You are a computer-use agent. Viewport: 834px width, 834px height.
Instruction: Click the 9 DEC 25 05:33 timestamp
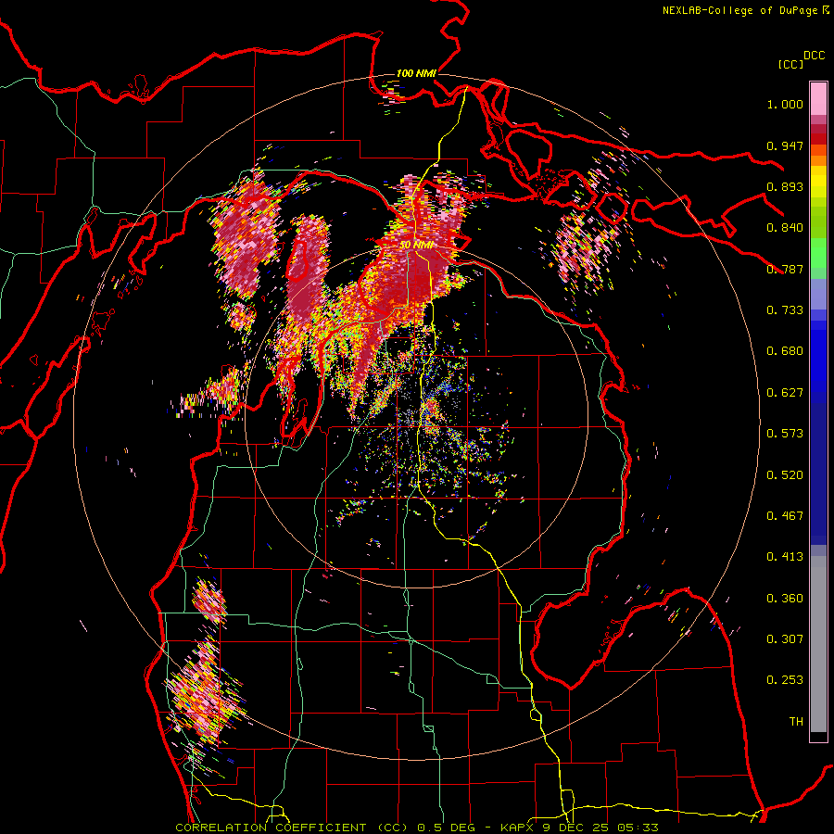coord(600,828)
